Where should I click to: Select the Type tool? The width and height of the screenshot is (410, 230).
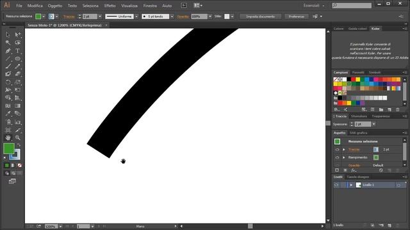pyautogui.click(x=17, y=50)
